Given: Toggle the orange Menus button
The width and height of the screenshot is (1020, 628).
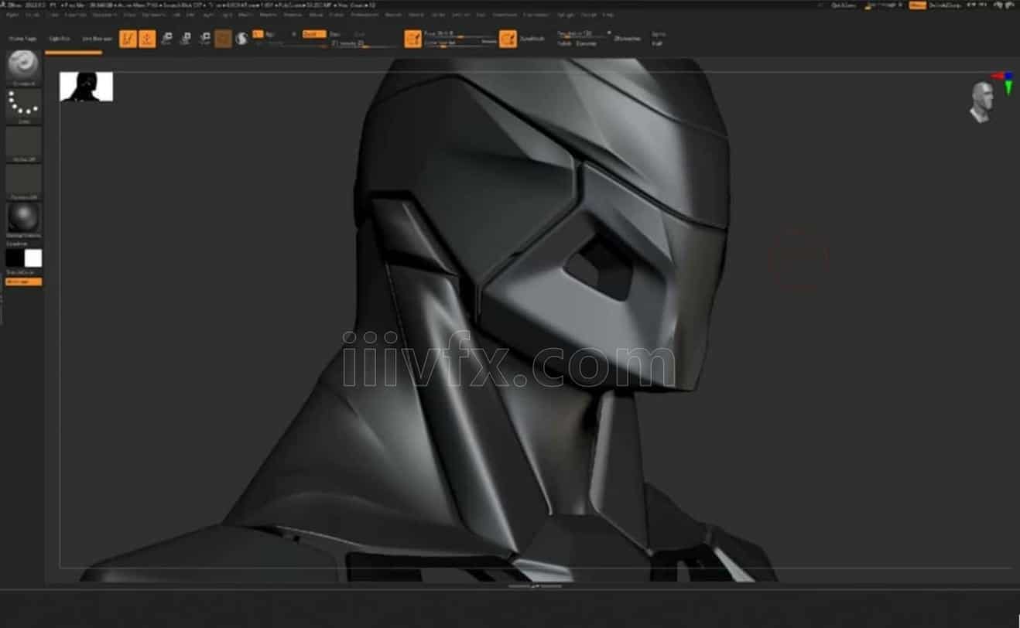Looking at the screenshot, I should click(918, 5).
